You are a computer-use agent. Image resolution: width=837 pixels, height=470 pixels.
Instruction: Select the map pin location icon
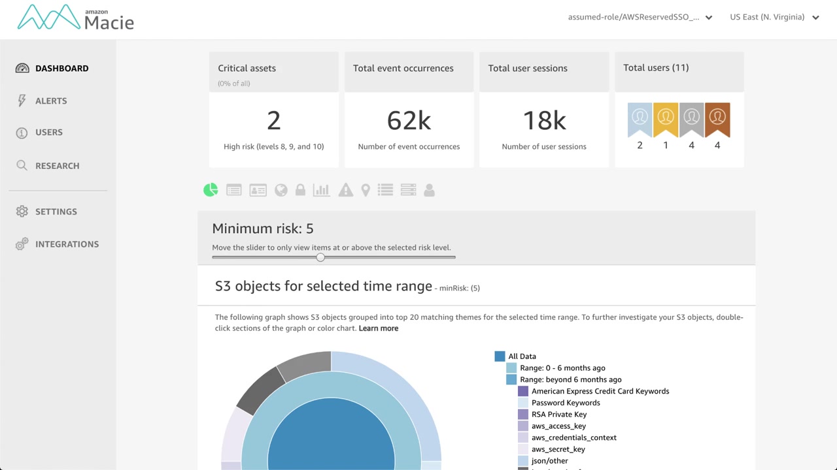click(366, 190)
